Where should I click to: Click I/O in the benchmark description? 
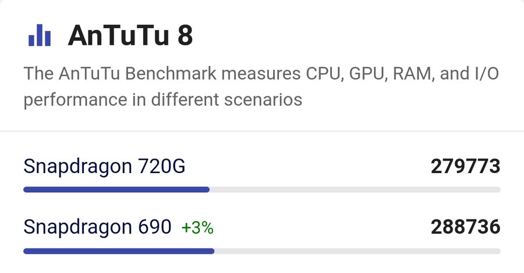pyautogui.click(x=485, y=75)
